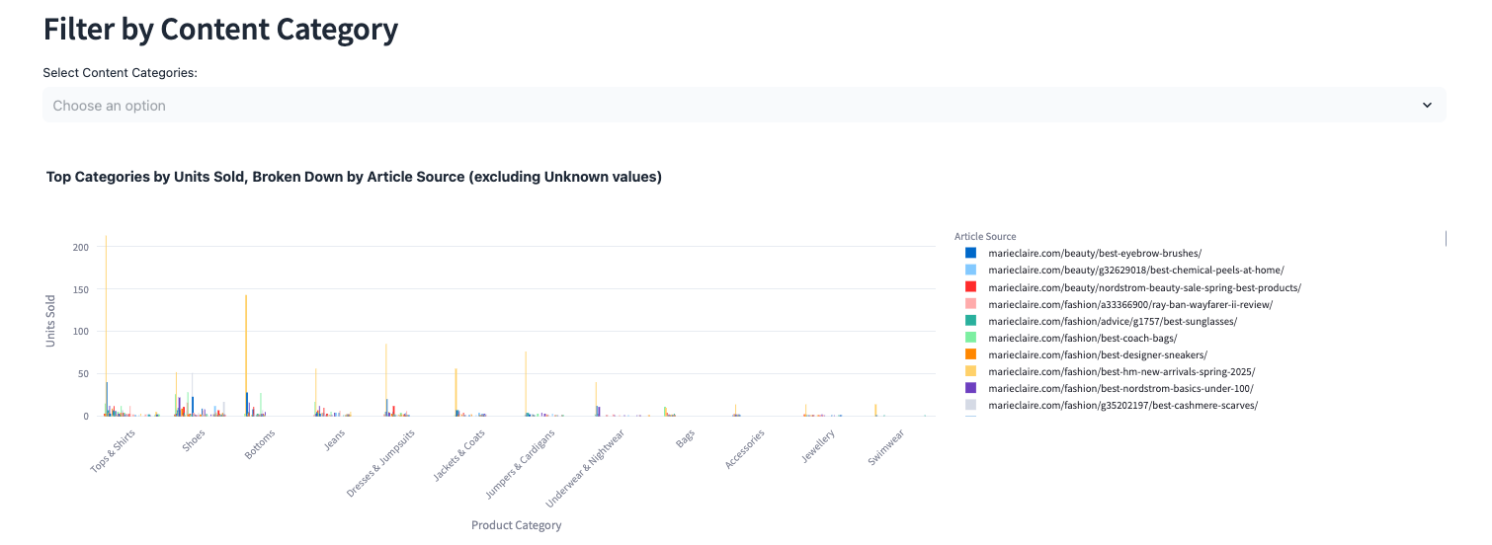1492x545 pixels.
Task: Toggle best-chemical-peels-at-home light blue swatch
Action: [970, 271]
